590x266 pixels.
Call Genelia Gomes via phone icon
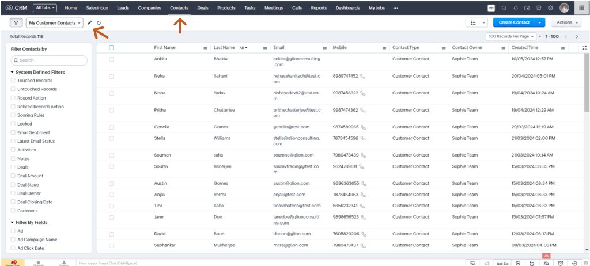(x=363, y=127)
